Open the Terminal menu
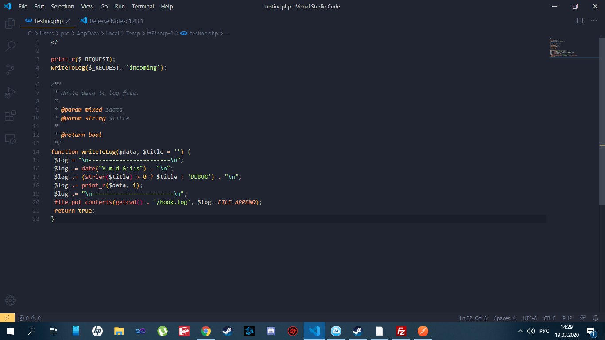Screen dimensions: 605x340 [143, 7]
